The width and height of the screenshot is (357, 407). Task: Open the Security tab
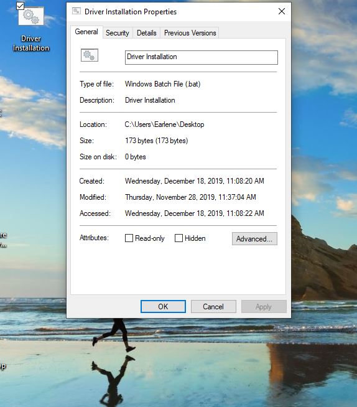(x=118, y=33)
